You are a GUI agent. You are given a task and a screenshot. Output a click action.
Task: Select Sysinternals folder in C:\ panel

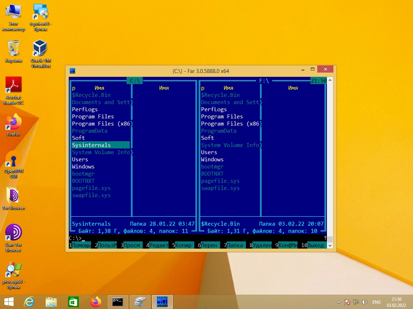(101, 145)
